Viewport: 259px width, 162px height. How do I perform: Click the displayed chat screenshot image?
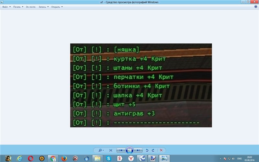(x=141, y=85)
